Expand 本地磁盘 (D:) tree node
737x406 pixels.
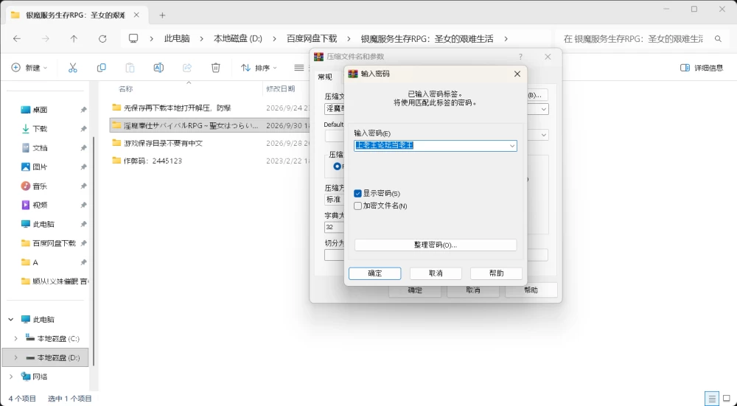(16, 357)
